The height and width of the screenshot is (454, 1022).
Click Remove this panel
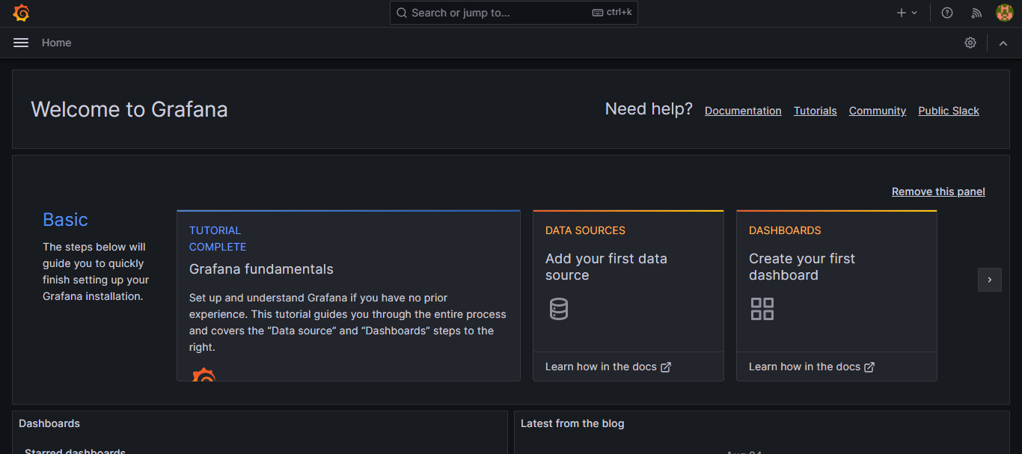pyautogui.click(x=938, y=191)
